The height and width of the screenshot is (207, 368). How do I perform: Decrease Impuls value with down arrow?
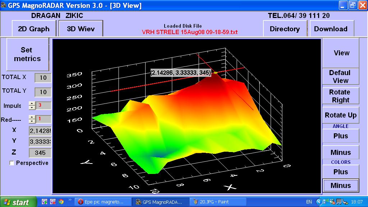tap(32, 107)
